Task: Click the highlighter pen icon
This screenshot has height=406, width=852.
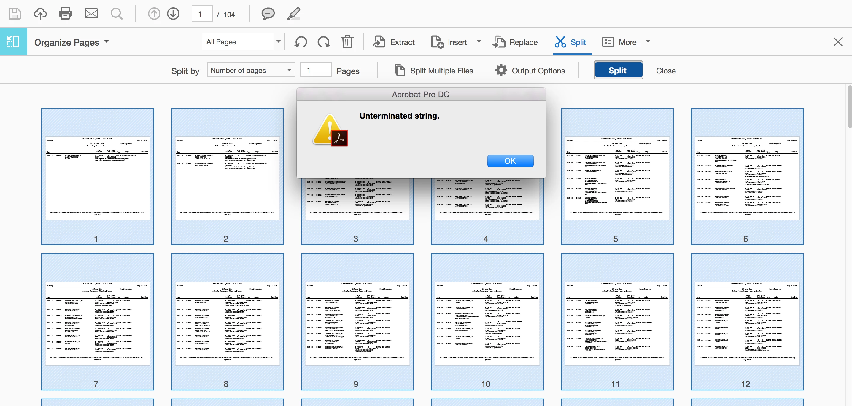Action: pos(294,14)
